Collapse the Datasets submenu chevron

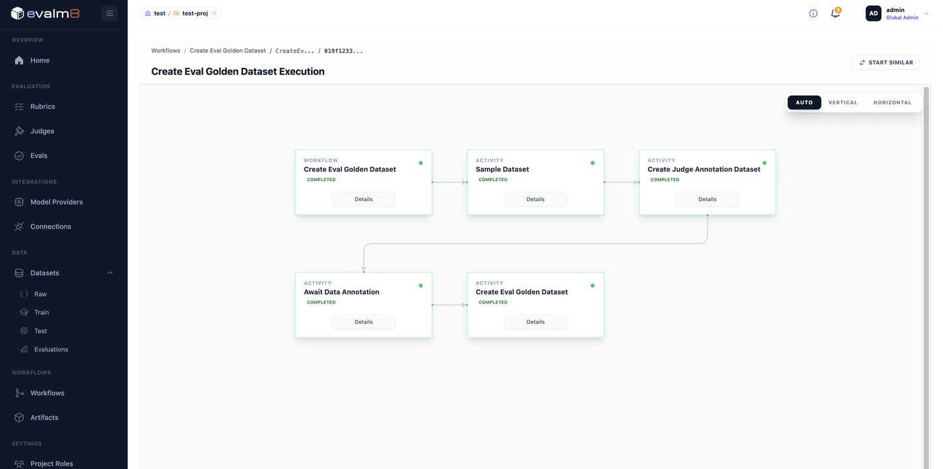click(110, 273)
